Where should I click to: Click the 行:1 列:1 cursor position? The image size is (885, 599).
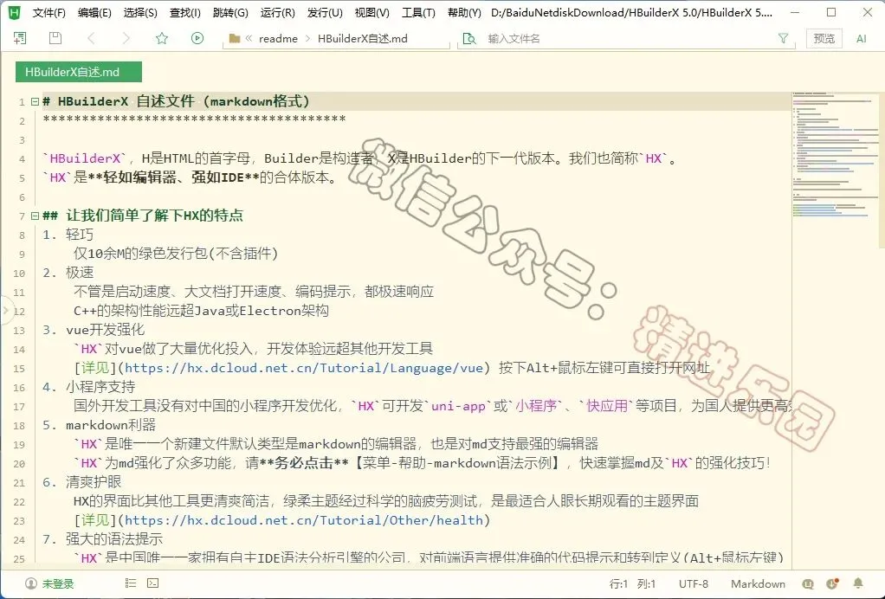pos(632,583)
